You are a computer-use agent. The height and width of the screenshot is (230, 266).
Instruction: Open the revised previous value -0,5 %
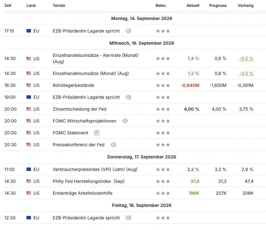(246, 73)
